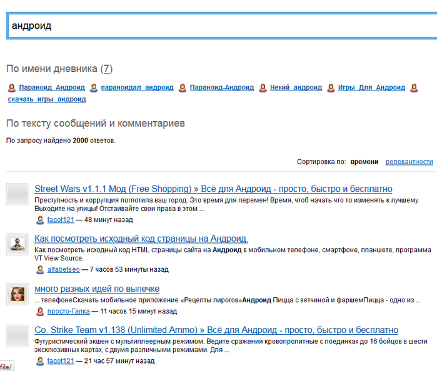Click user icon beside fagot121 under Street Wars

pos(41,220)
